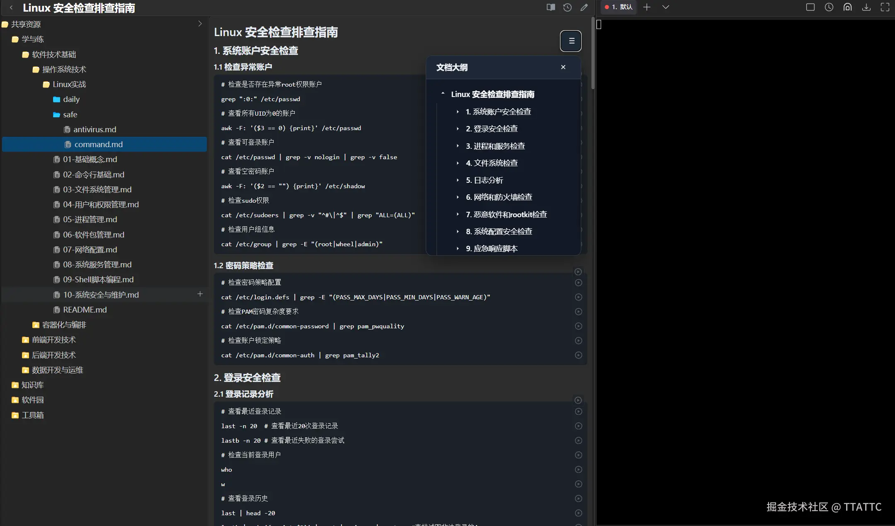
Task: Toggle terminal fullscreen icon
Action: click(x=885, y=7)
